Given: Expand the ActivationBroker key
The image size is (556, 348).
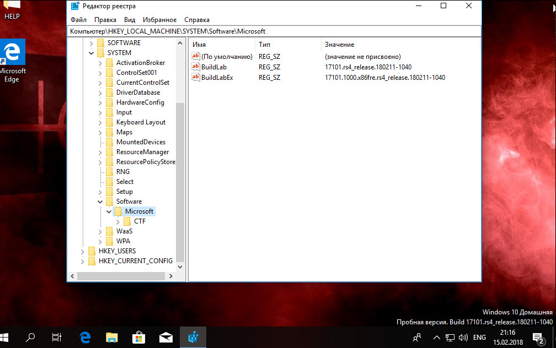Looking at the screenshot, I should click(x=100, y=63).
